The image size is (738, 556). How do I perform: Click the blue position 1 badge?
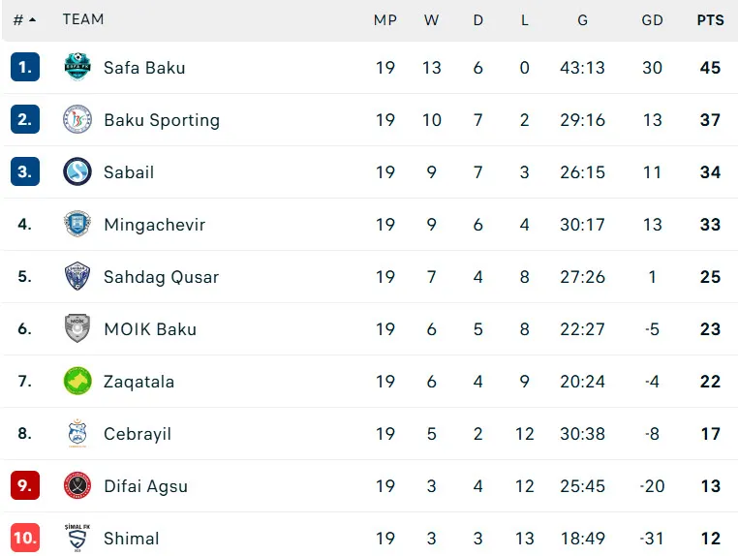point(24,67)
